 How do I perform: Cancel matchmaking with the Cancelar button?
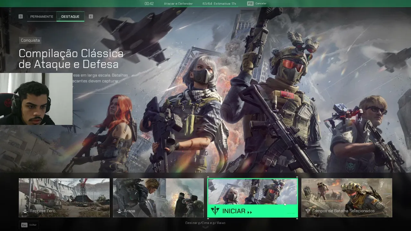261,4
